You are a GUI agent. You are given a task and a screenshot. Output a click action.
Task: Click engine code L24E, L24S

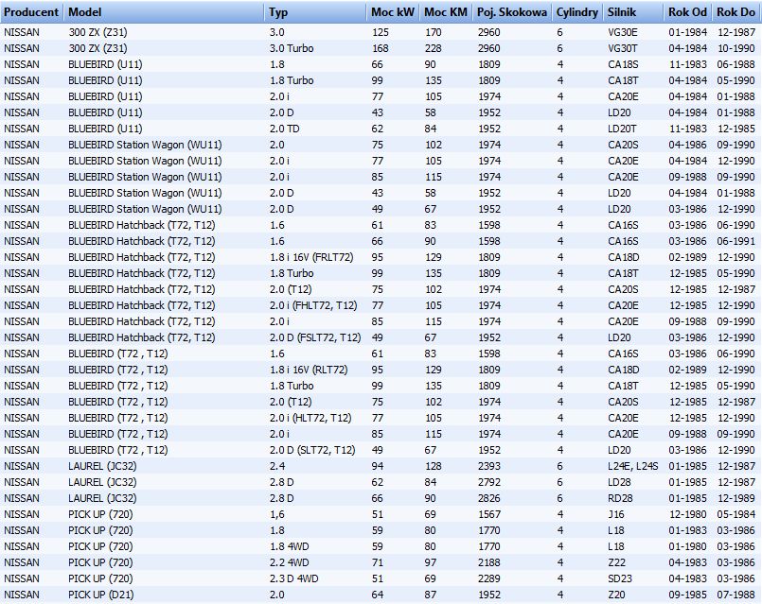point(632,466)
